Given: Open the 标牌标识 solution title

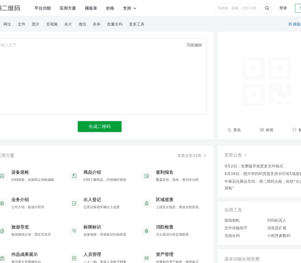Looking at the screenshot, I should pos(92,227).
